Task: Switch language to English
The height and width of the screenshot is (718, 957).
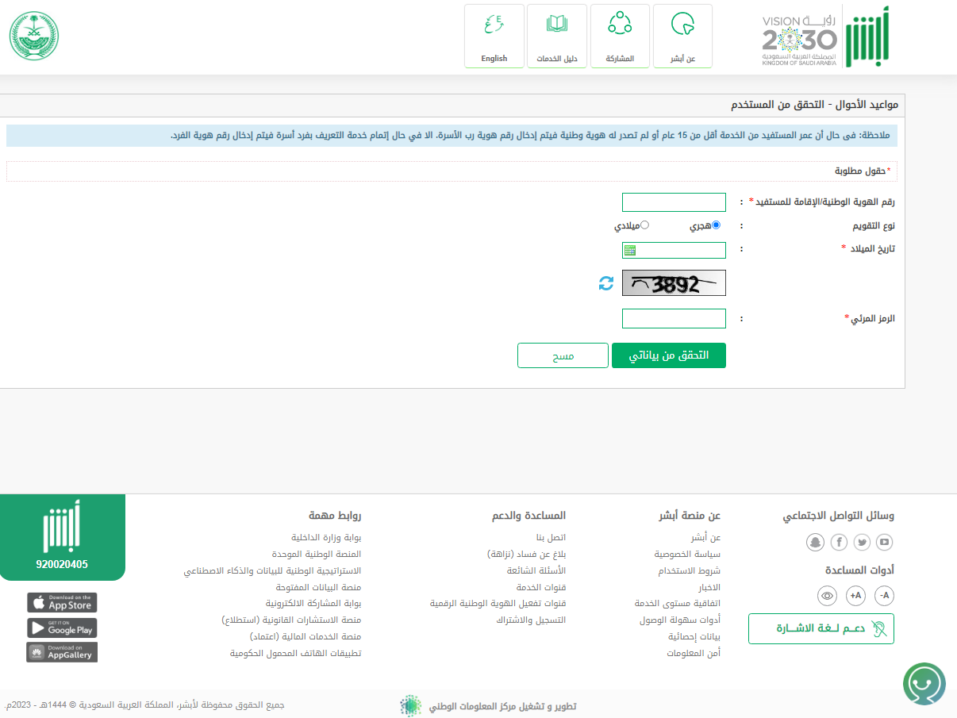Action: [494, 36]
